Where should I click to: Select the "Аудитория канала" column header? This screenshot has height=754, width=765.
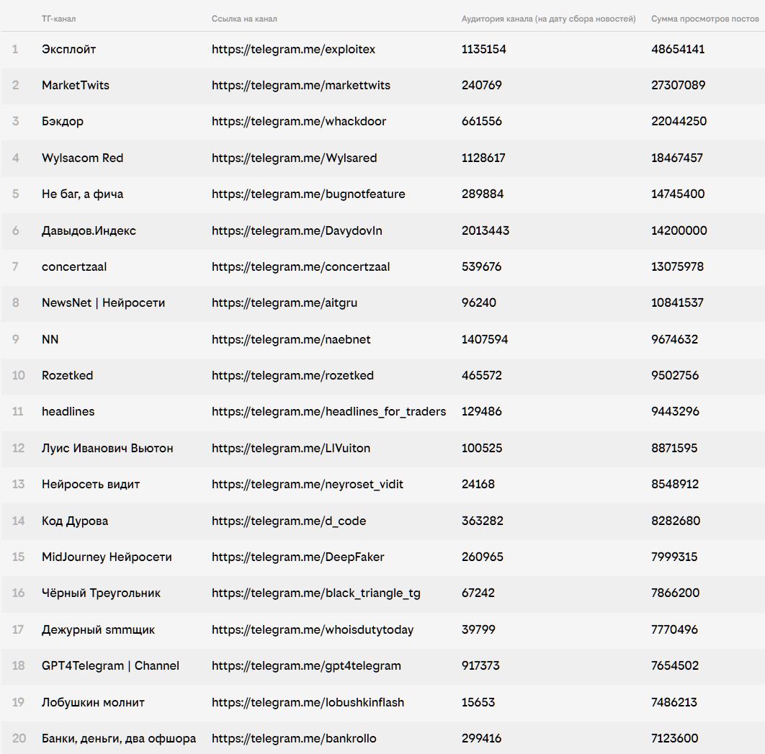coord(548,19)
